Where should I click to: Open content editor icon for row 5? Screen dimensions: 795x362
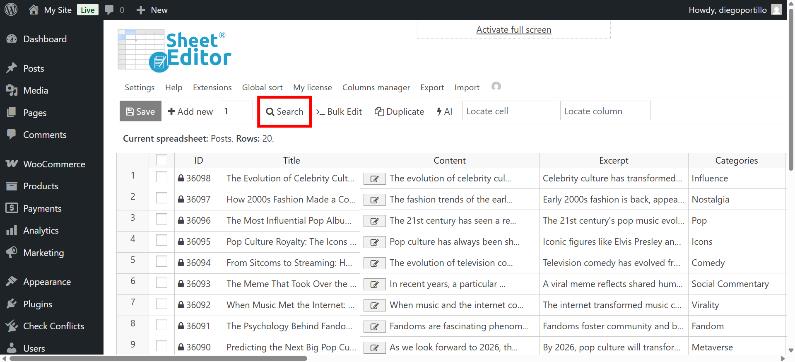(x=374, y=263)
